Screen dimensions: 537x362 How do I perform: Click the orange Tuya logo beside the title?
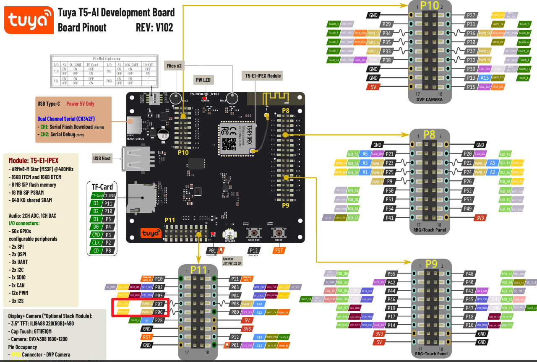click(x=29, y=19)
